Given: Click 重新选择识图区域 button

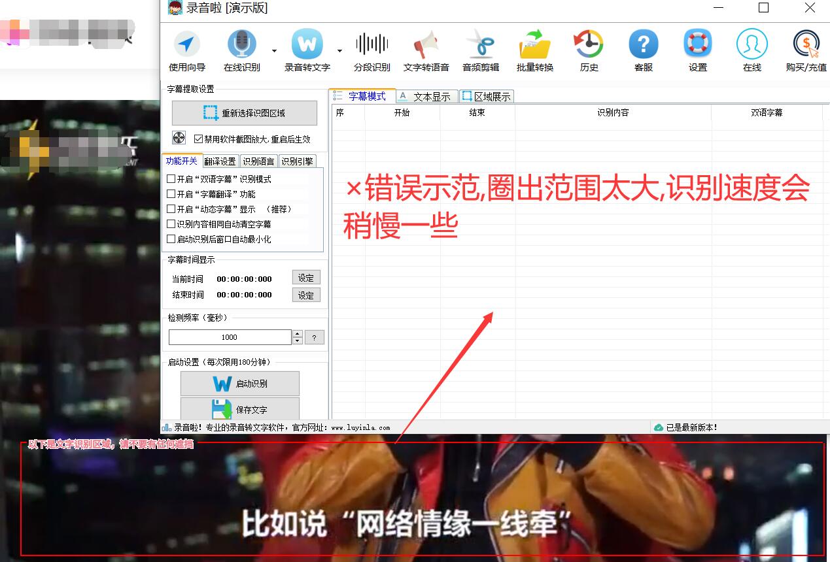Looking at the screenshot, I should (245, 113).
